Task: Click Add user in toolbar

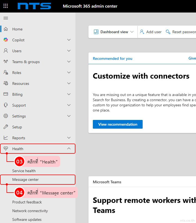Action: pyautogui.click(x=151, y=32)
